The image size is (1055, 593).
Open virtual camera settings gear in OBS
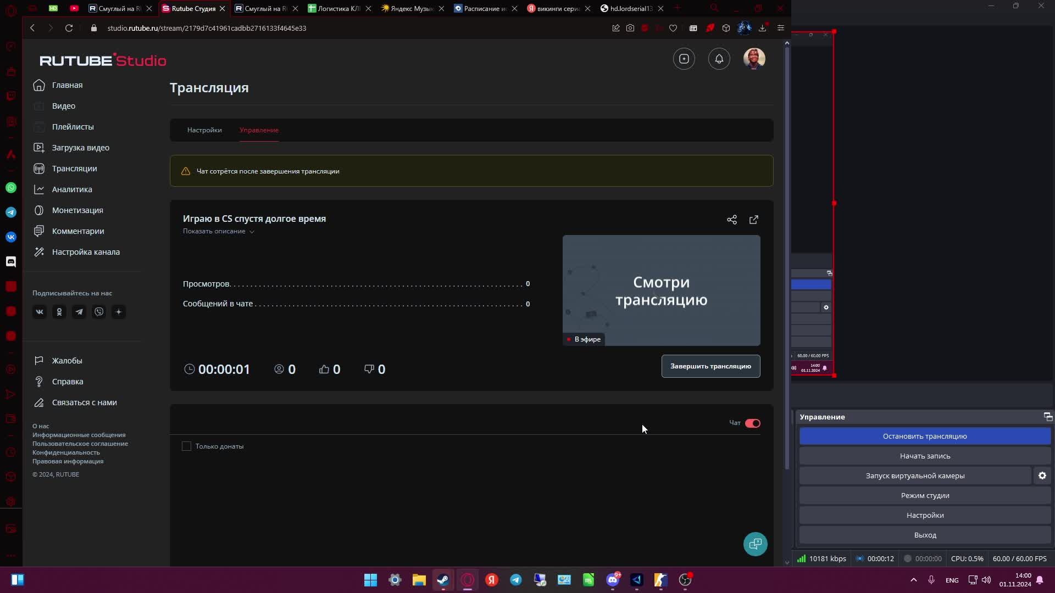1042,475
